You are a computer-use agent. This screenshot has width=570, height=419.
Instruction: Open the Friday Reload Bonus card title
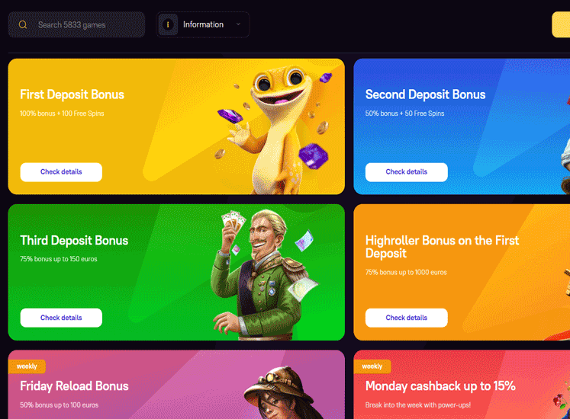(x=74, y=385)
